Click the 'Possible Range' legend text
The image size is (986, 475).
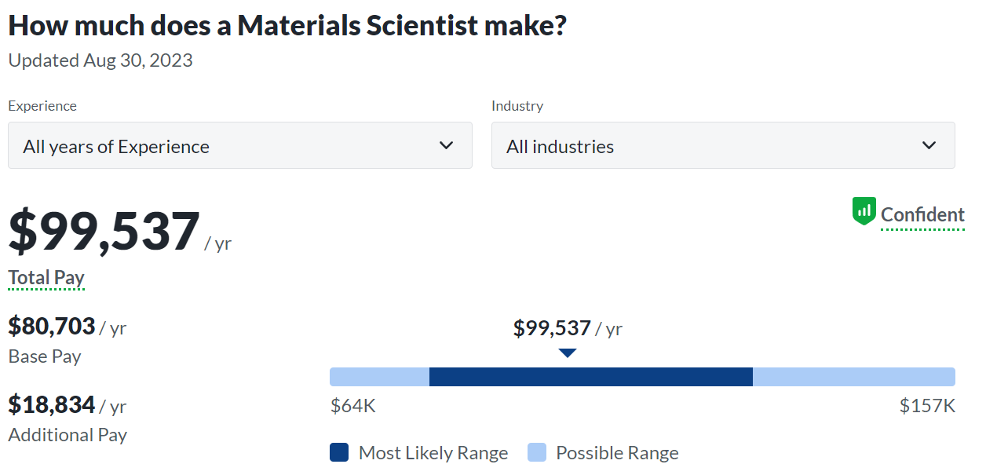pyautogui.click(x=617, y=453)
